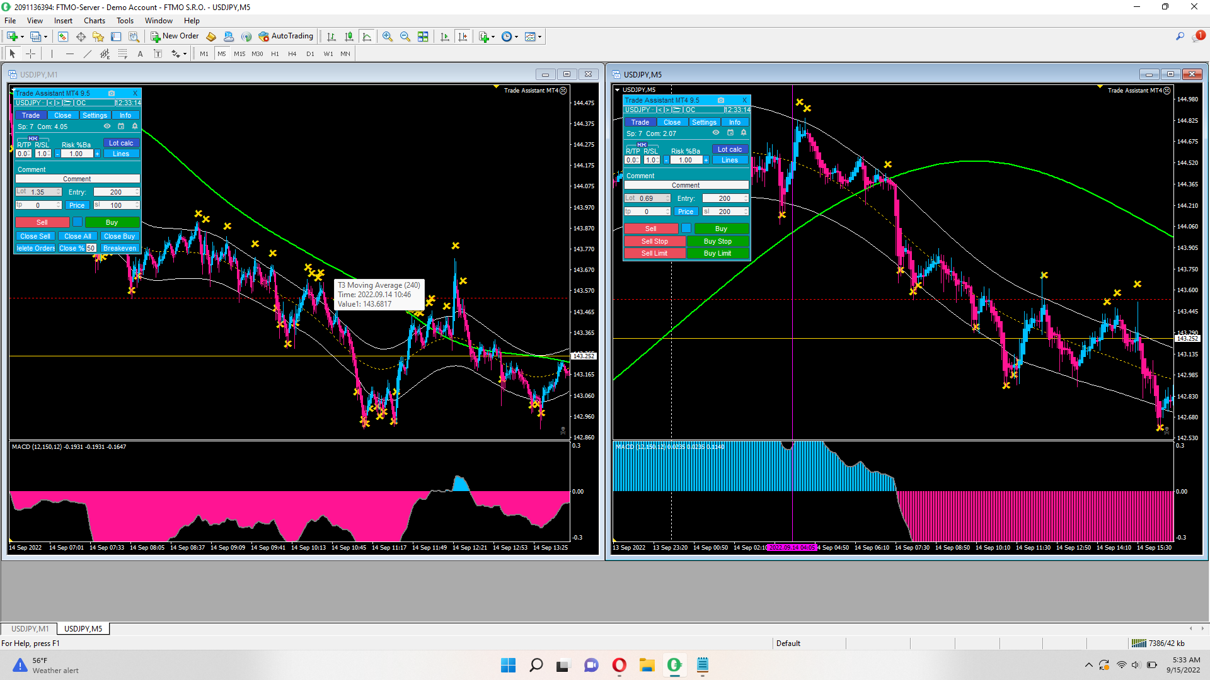Screen dimensions: 1210x680
Task: Open the Charts menu
Action: click(x=94, y=21)
